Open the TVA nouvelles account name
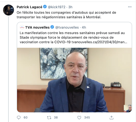This screenshot has height=122, width=136. click(37, 27)
